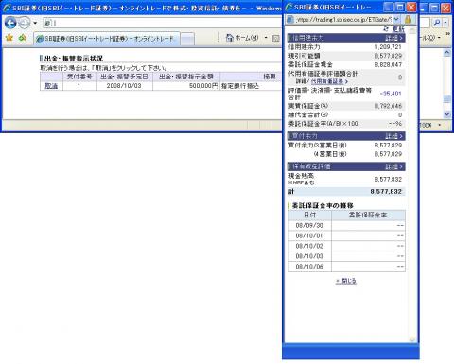This screenshot has width=454, height=364.
Task: Click 受付番号 column header
Action: click(79, 77)
